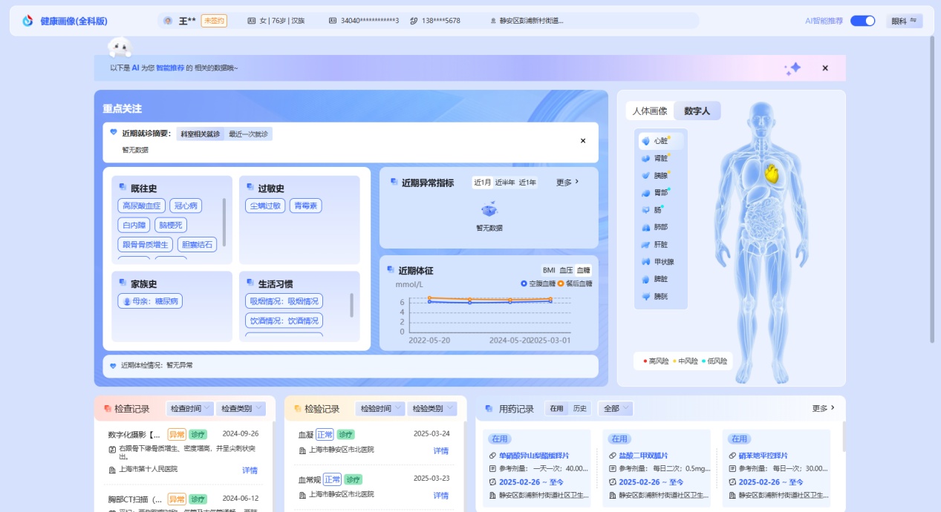
Task: Open 检验类别 dropdown in 检验记录
Action: [432, 409]
